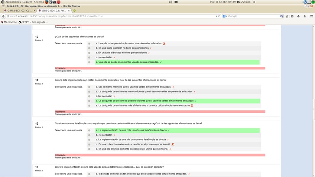Switch to the first GIIN-2-EDI_C2 tab
The image size is (315, 177).
click(x=19, y=11)
